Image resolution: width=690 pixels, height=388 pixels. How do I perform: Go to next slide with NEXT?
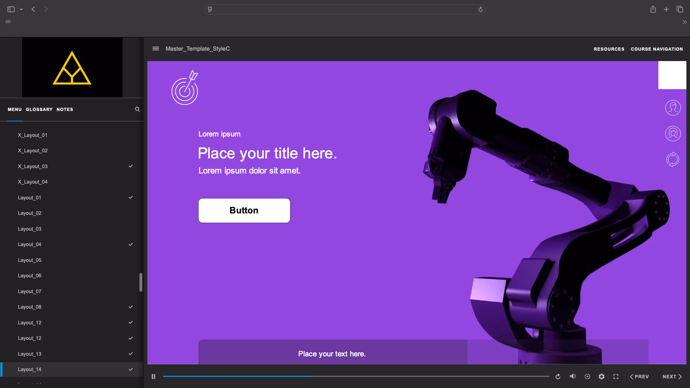[x=672, y=377]
